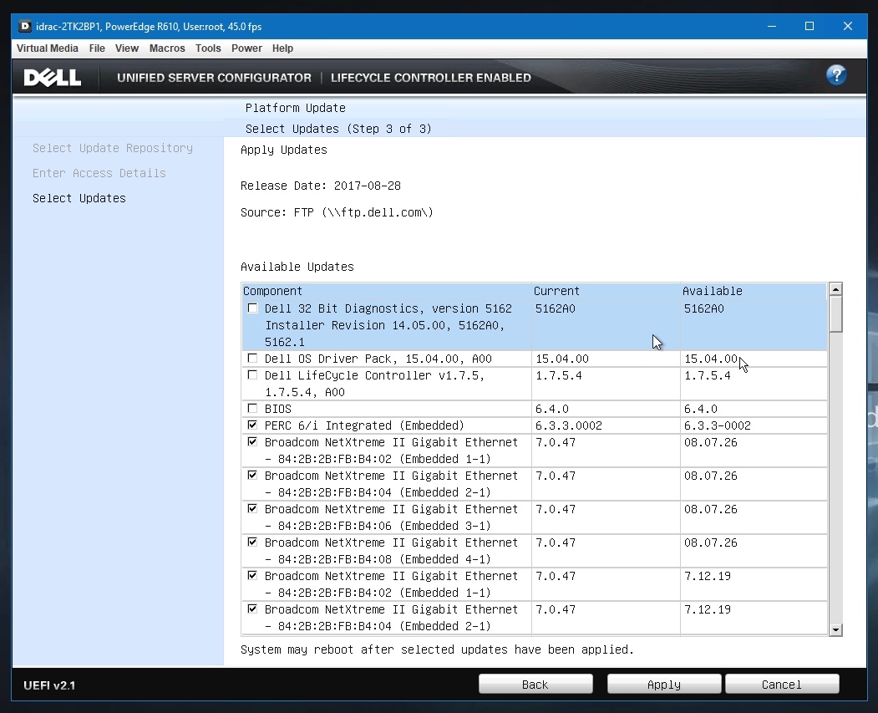Click the iDRAC window title icon

click(x=24, y=26)
